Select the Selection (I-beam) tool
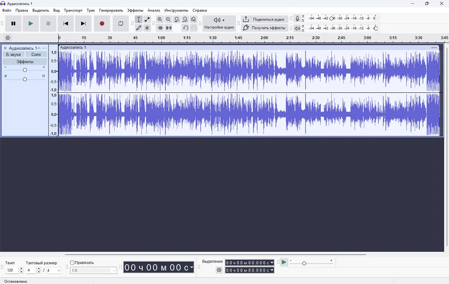Screen dimensions: 449x284 point(139,19)
